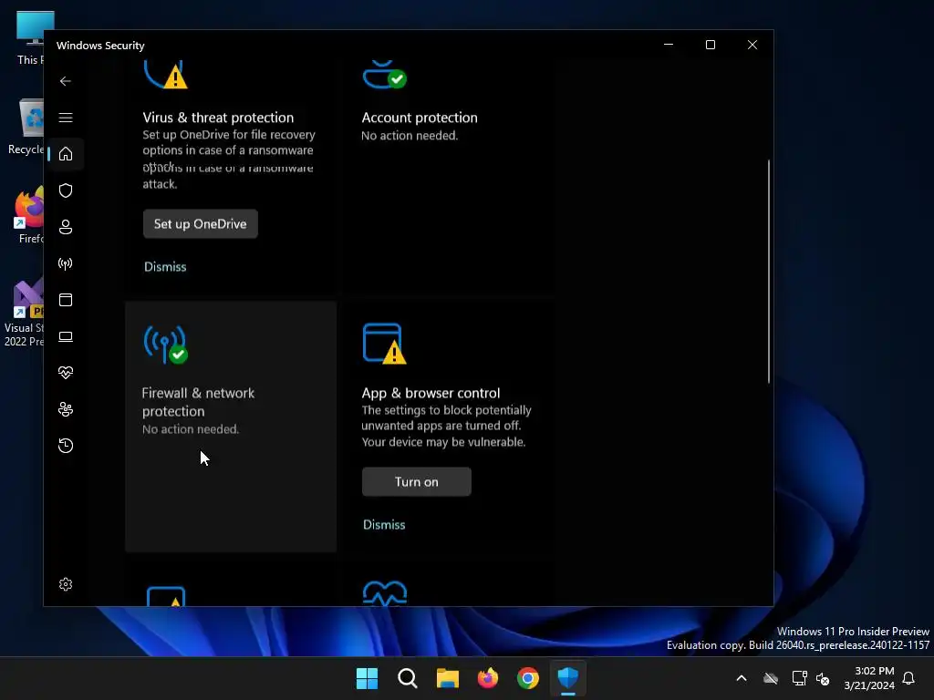Open Account protection person icon in sidebar

coord(66,227)
